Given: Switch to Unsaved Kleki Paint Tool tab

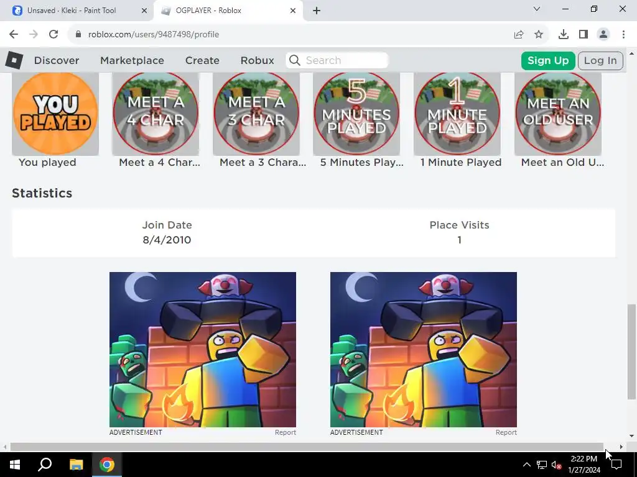Looking at the screenshot, I should 77,11.
